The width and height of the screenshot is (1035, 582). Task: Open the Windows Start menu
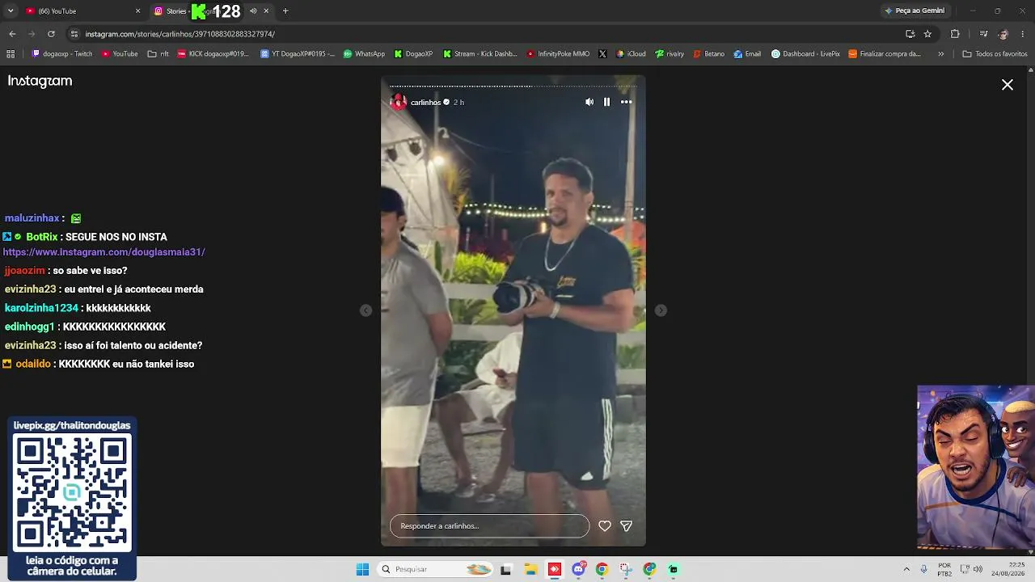(x=362, y=569)
